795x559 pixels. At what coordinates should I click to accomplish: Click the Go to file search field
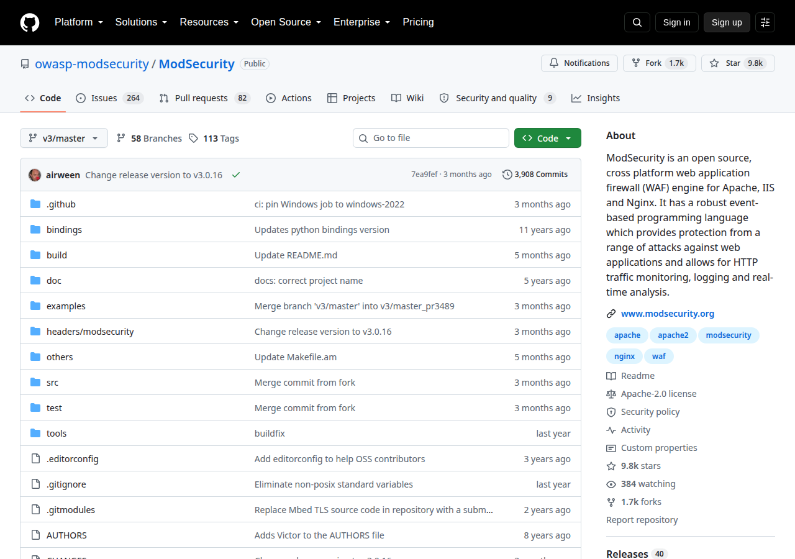tap(431, 138)
